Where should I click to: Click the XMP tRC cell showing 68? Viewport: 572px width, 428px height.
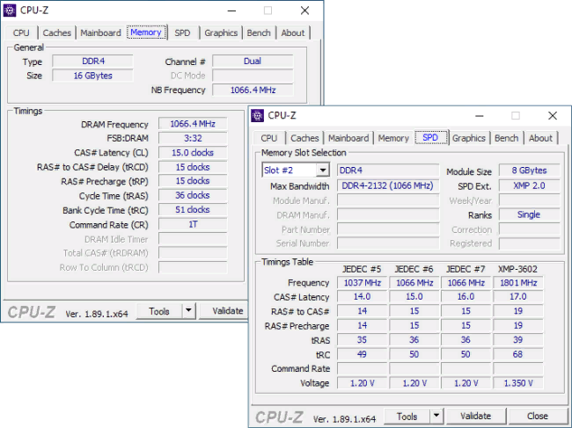tap(518, 354)
